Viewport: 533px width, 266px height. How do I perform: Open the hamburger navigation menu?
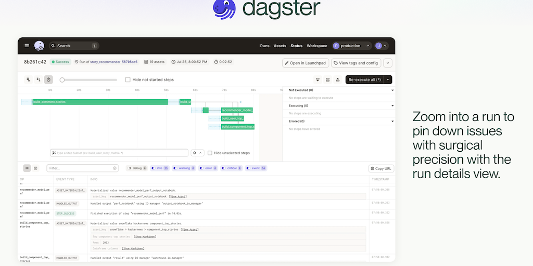[x=27, y=46]
